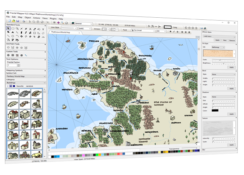Adjust the Fill Style Scale slider
This screenshot has height=175, width=244.
tap(223, 60)
